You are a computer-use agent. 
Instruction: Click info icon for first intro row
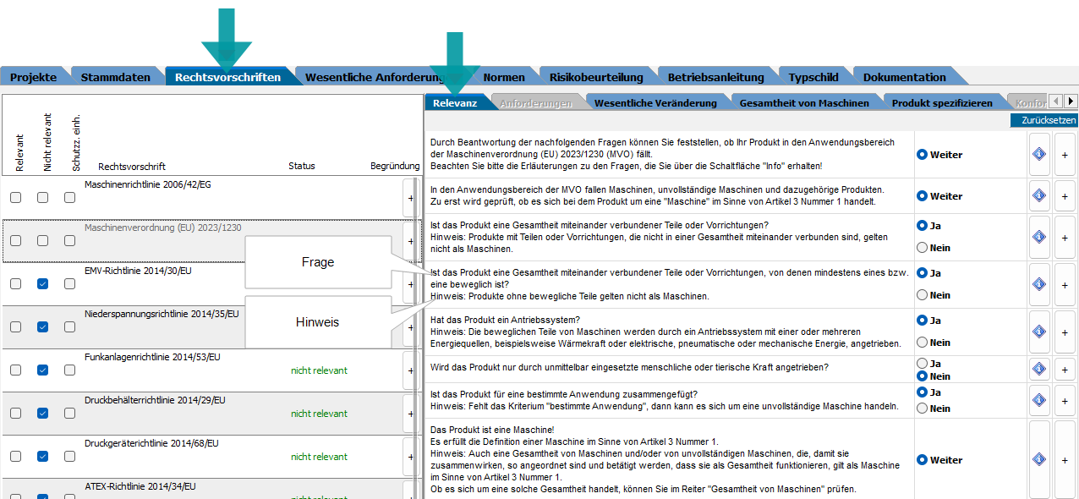point(1039,155)
